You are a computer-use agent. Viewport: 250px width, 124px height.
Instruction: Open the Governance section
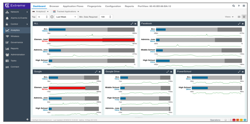tap(17, 42)
